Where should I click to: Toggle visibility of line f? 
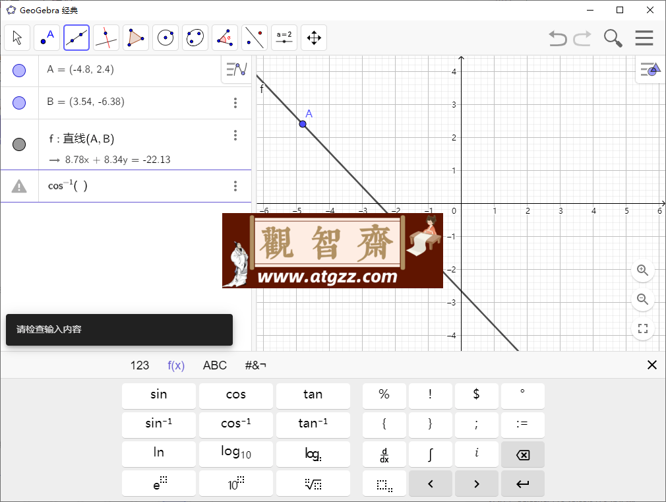coord(19,144)
